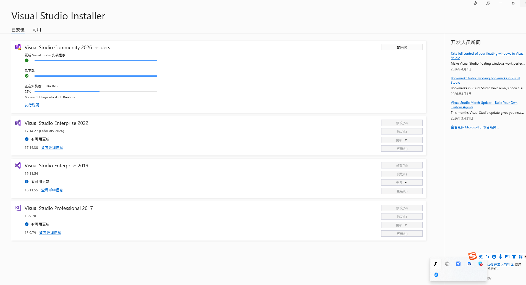This screenshot has height=285, width=526.
Task: Start Sogou voice input microphone
Action: (x=501, y=257)
